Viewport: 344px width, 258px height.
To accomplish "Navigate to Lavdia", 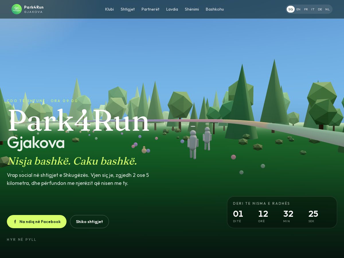I will tap(172, 9).
